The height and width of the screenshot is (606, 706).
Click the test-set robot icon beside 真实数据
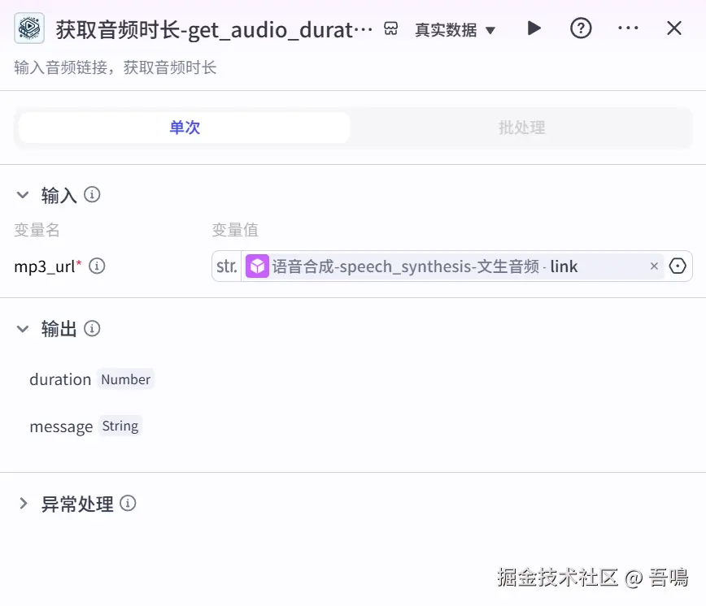pyautogui.click(x=390, y=28)
